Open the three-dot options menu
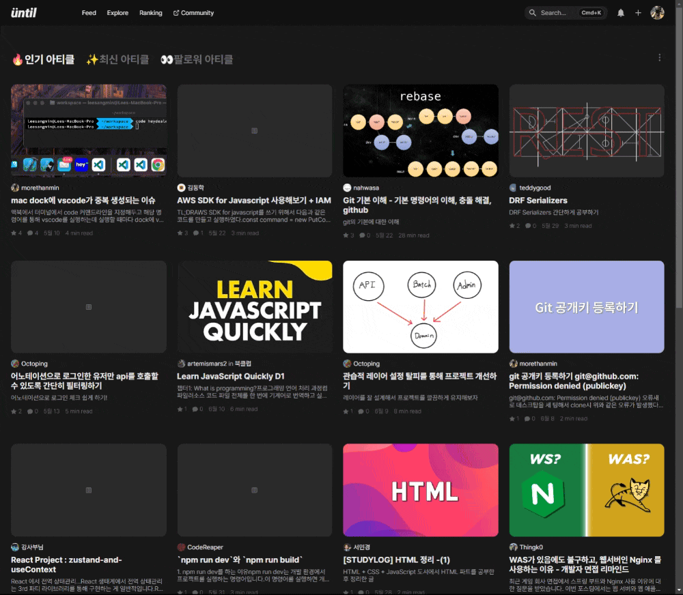Image resolution: width=683 pixels, height=595 pixels. click(x=660, y=57)
